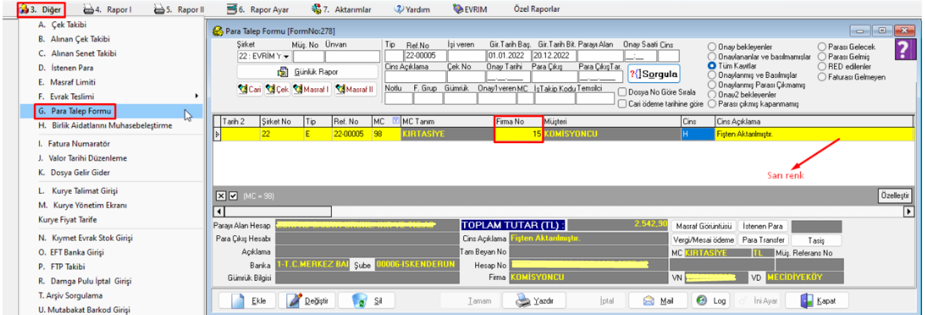Screen dimensions: 925x315
Task: Open the EVRIM menu
Action: click(470, 10)
